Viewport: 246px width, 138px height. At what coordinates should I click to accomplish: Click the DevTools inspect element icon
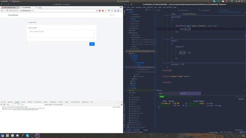click(2, 102)
